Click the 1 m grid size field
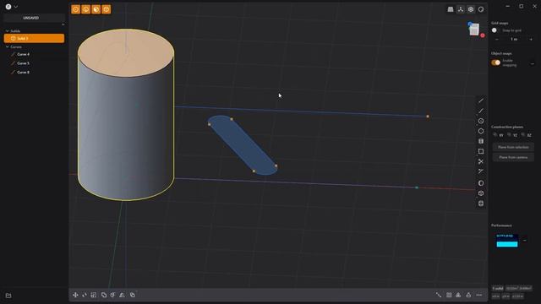The height and width of the screenshot is (304, 541). click(514, 40)
